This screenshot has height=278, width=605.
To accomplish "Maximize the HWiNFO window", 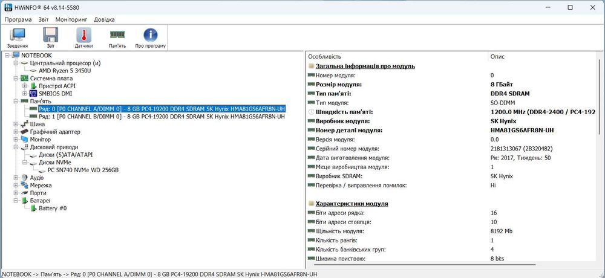I will 571,7.
